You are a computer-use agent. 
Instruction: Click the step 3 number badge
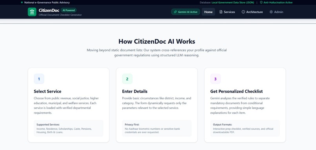click(215, 79)
